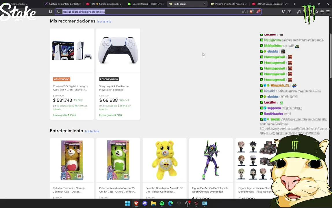Click price $ 581.743
332x208 pixels.
[x=62, y=100]
